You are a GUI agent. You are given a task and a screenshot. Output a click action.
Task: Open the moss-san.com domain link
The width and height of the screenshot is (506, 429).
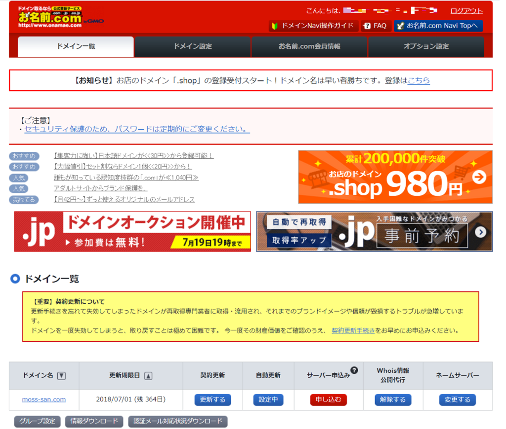44,400
